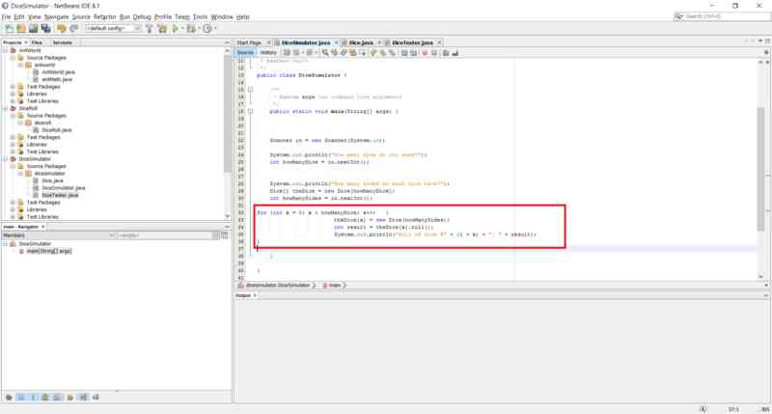Close the Navigator panel tab
Screen dimensions: 772x414
pos(42,227)
